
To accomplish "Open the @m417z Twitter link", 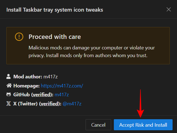I will [72, 104].
